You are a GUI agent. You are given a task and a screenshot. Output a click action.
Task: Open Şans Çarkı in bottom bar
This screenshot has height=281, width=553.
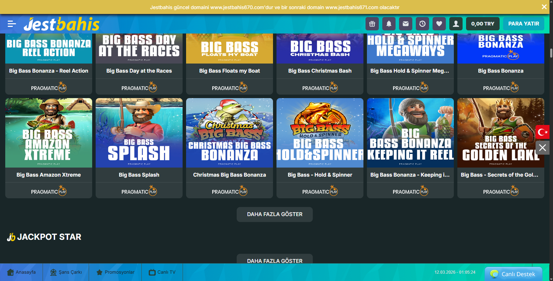click(66, 272)
